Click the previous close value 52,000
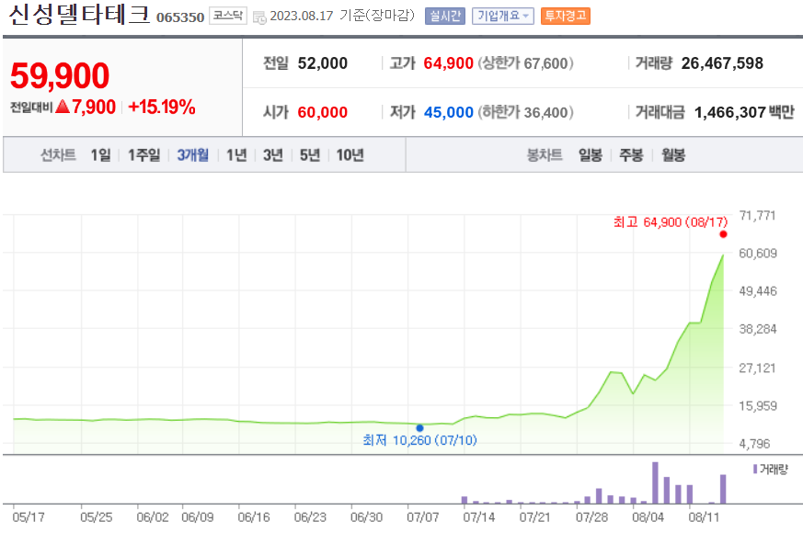 click(323, 63)
